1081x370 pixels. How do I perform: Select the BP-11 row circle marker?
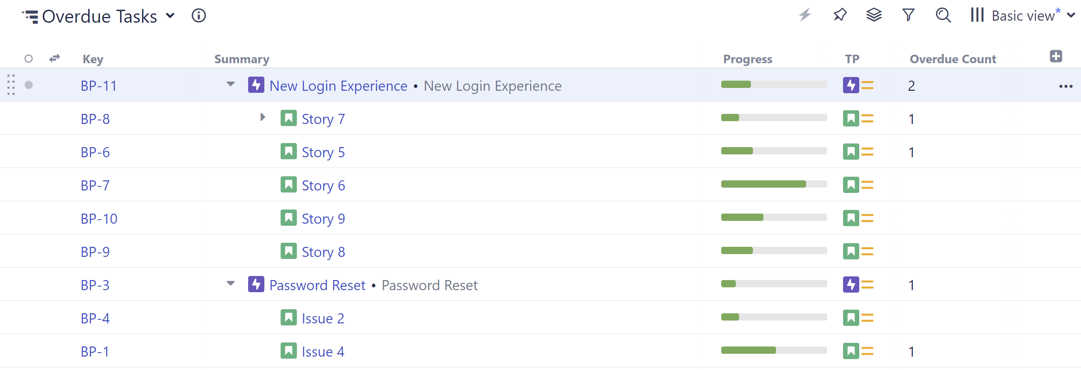pyautogui.click(x=28, y=86)
